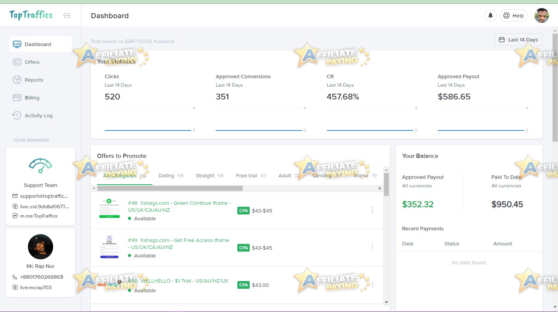This screenshot has height=312, width=558.
Task: Click the thumbnail of offer #49
Action: tap(109, 247)
